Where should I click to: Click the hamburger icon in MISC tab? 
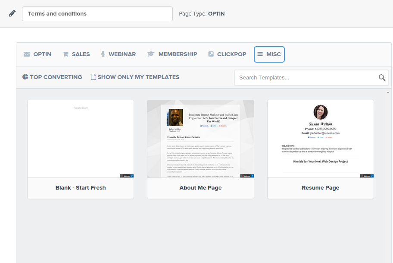click(260, 54)
